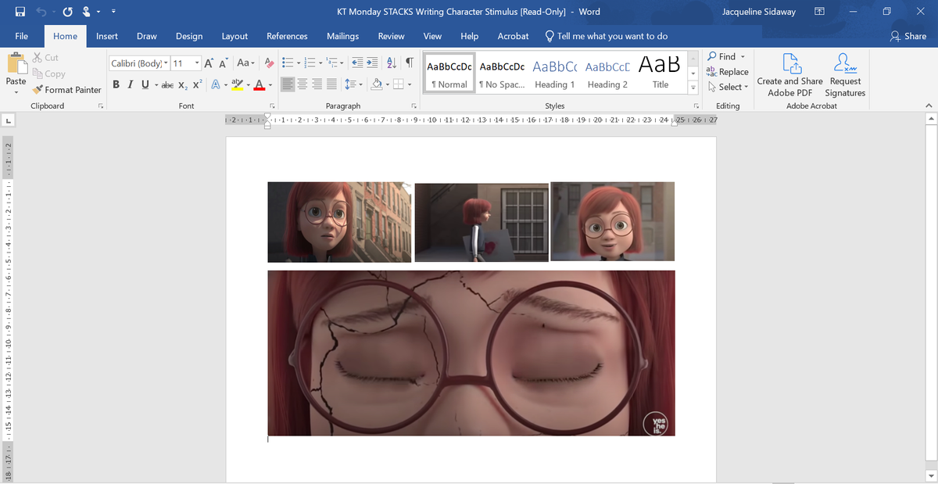Viewport: 938px width, 484px height.
Task: Open the Borders dropdown arrow
Action: click(x=409, y=84)
